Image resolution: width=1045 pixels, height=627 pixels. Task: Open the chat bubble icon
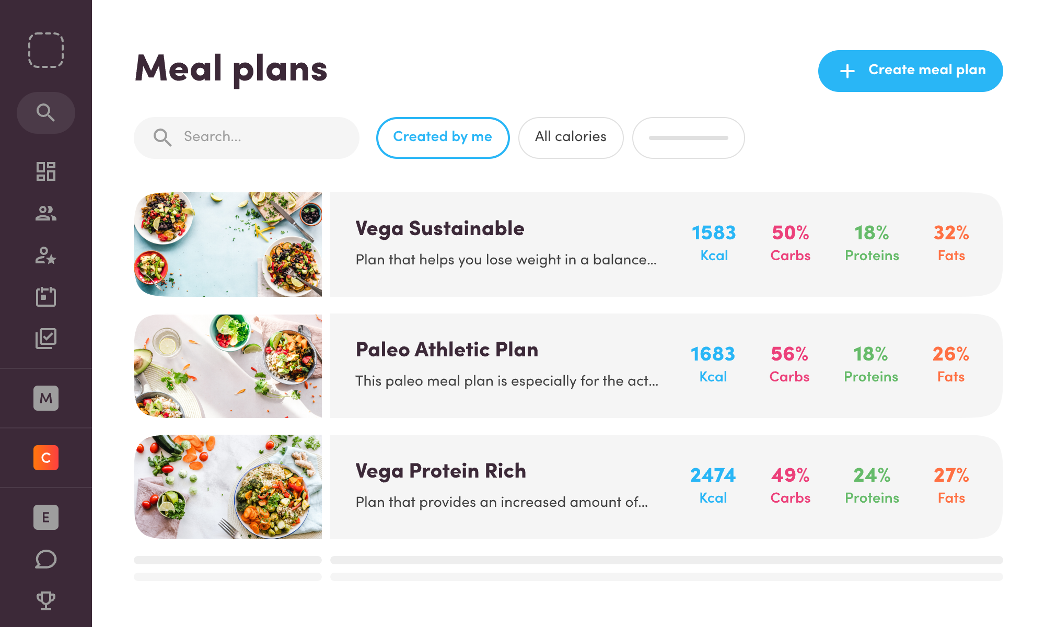point(46,559)
